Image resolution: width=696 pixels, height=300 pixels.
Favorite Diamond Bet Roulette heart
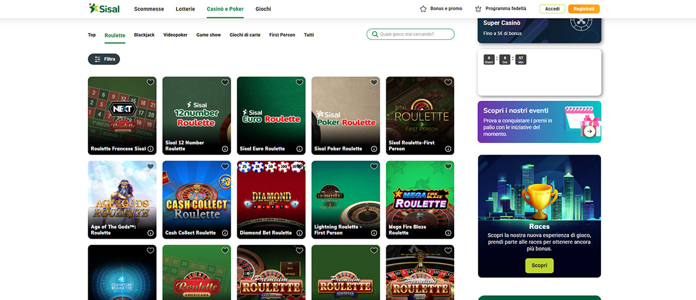tap(299, 166)
